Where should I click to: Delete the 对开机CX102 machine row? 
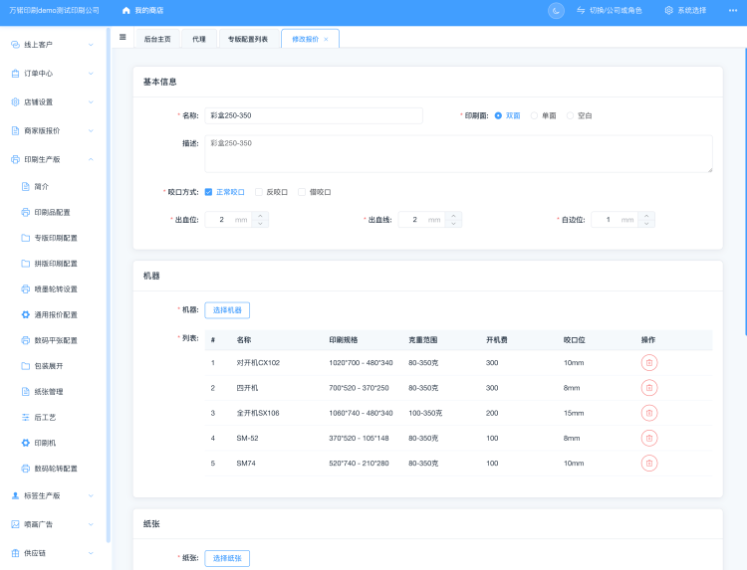648,362
